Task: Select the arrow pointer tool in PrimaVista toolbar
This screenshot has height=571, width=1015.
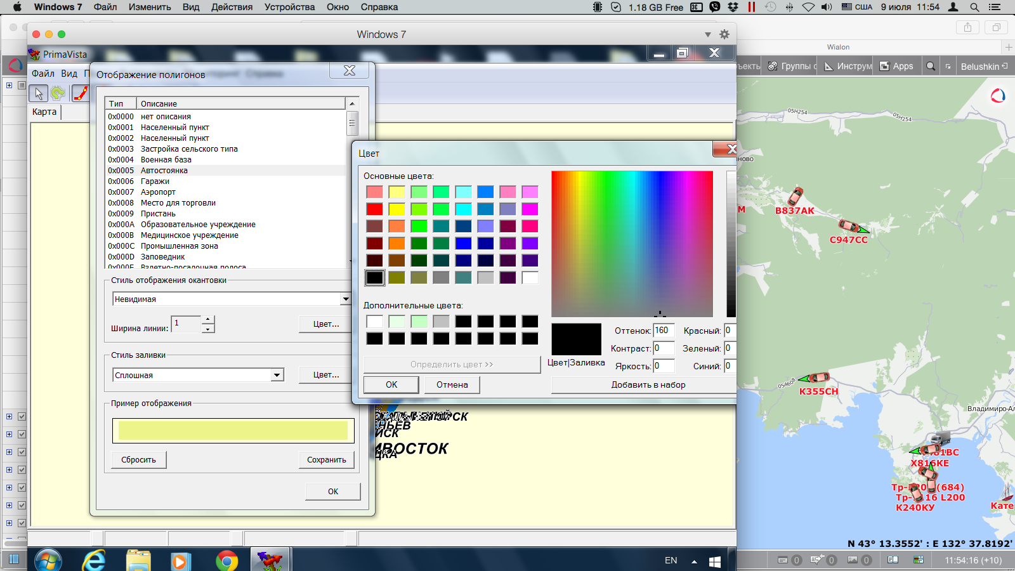Action: tap(39, 94)
